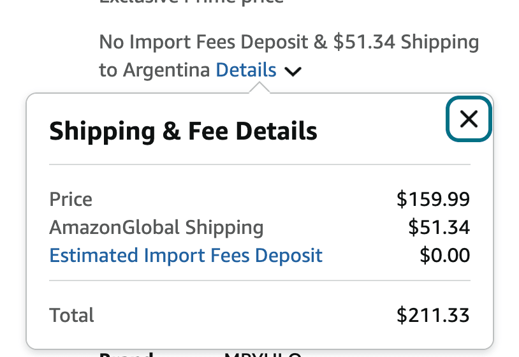Click the Brand label below the popover
Image resolution: width=519 pixels, height=357 pixels.
(x=126, y=353)
